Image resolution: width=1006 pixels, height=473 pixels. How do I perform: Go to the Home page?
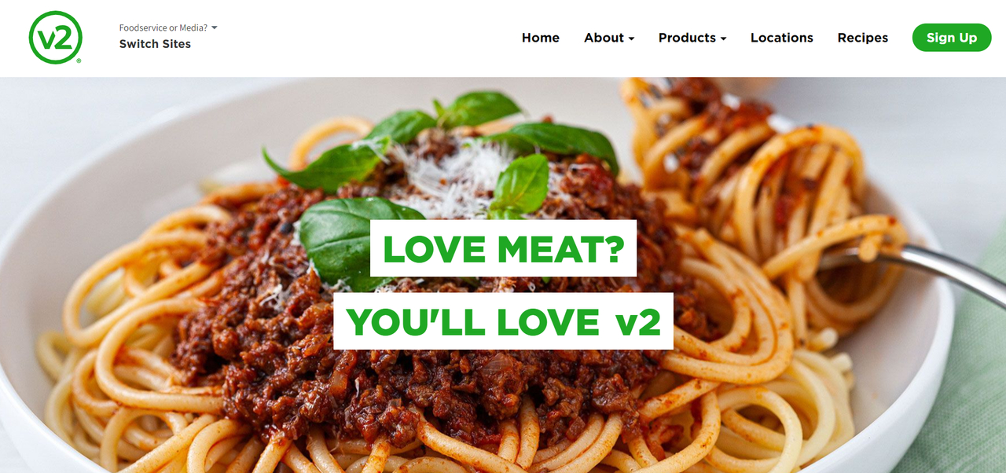pos(541,38)
